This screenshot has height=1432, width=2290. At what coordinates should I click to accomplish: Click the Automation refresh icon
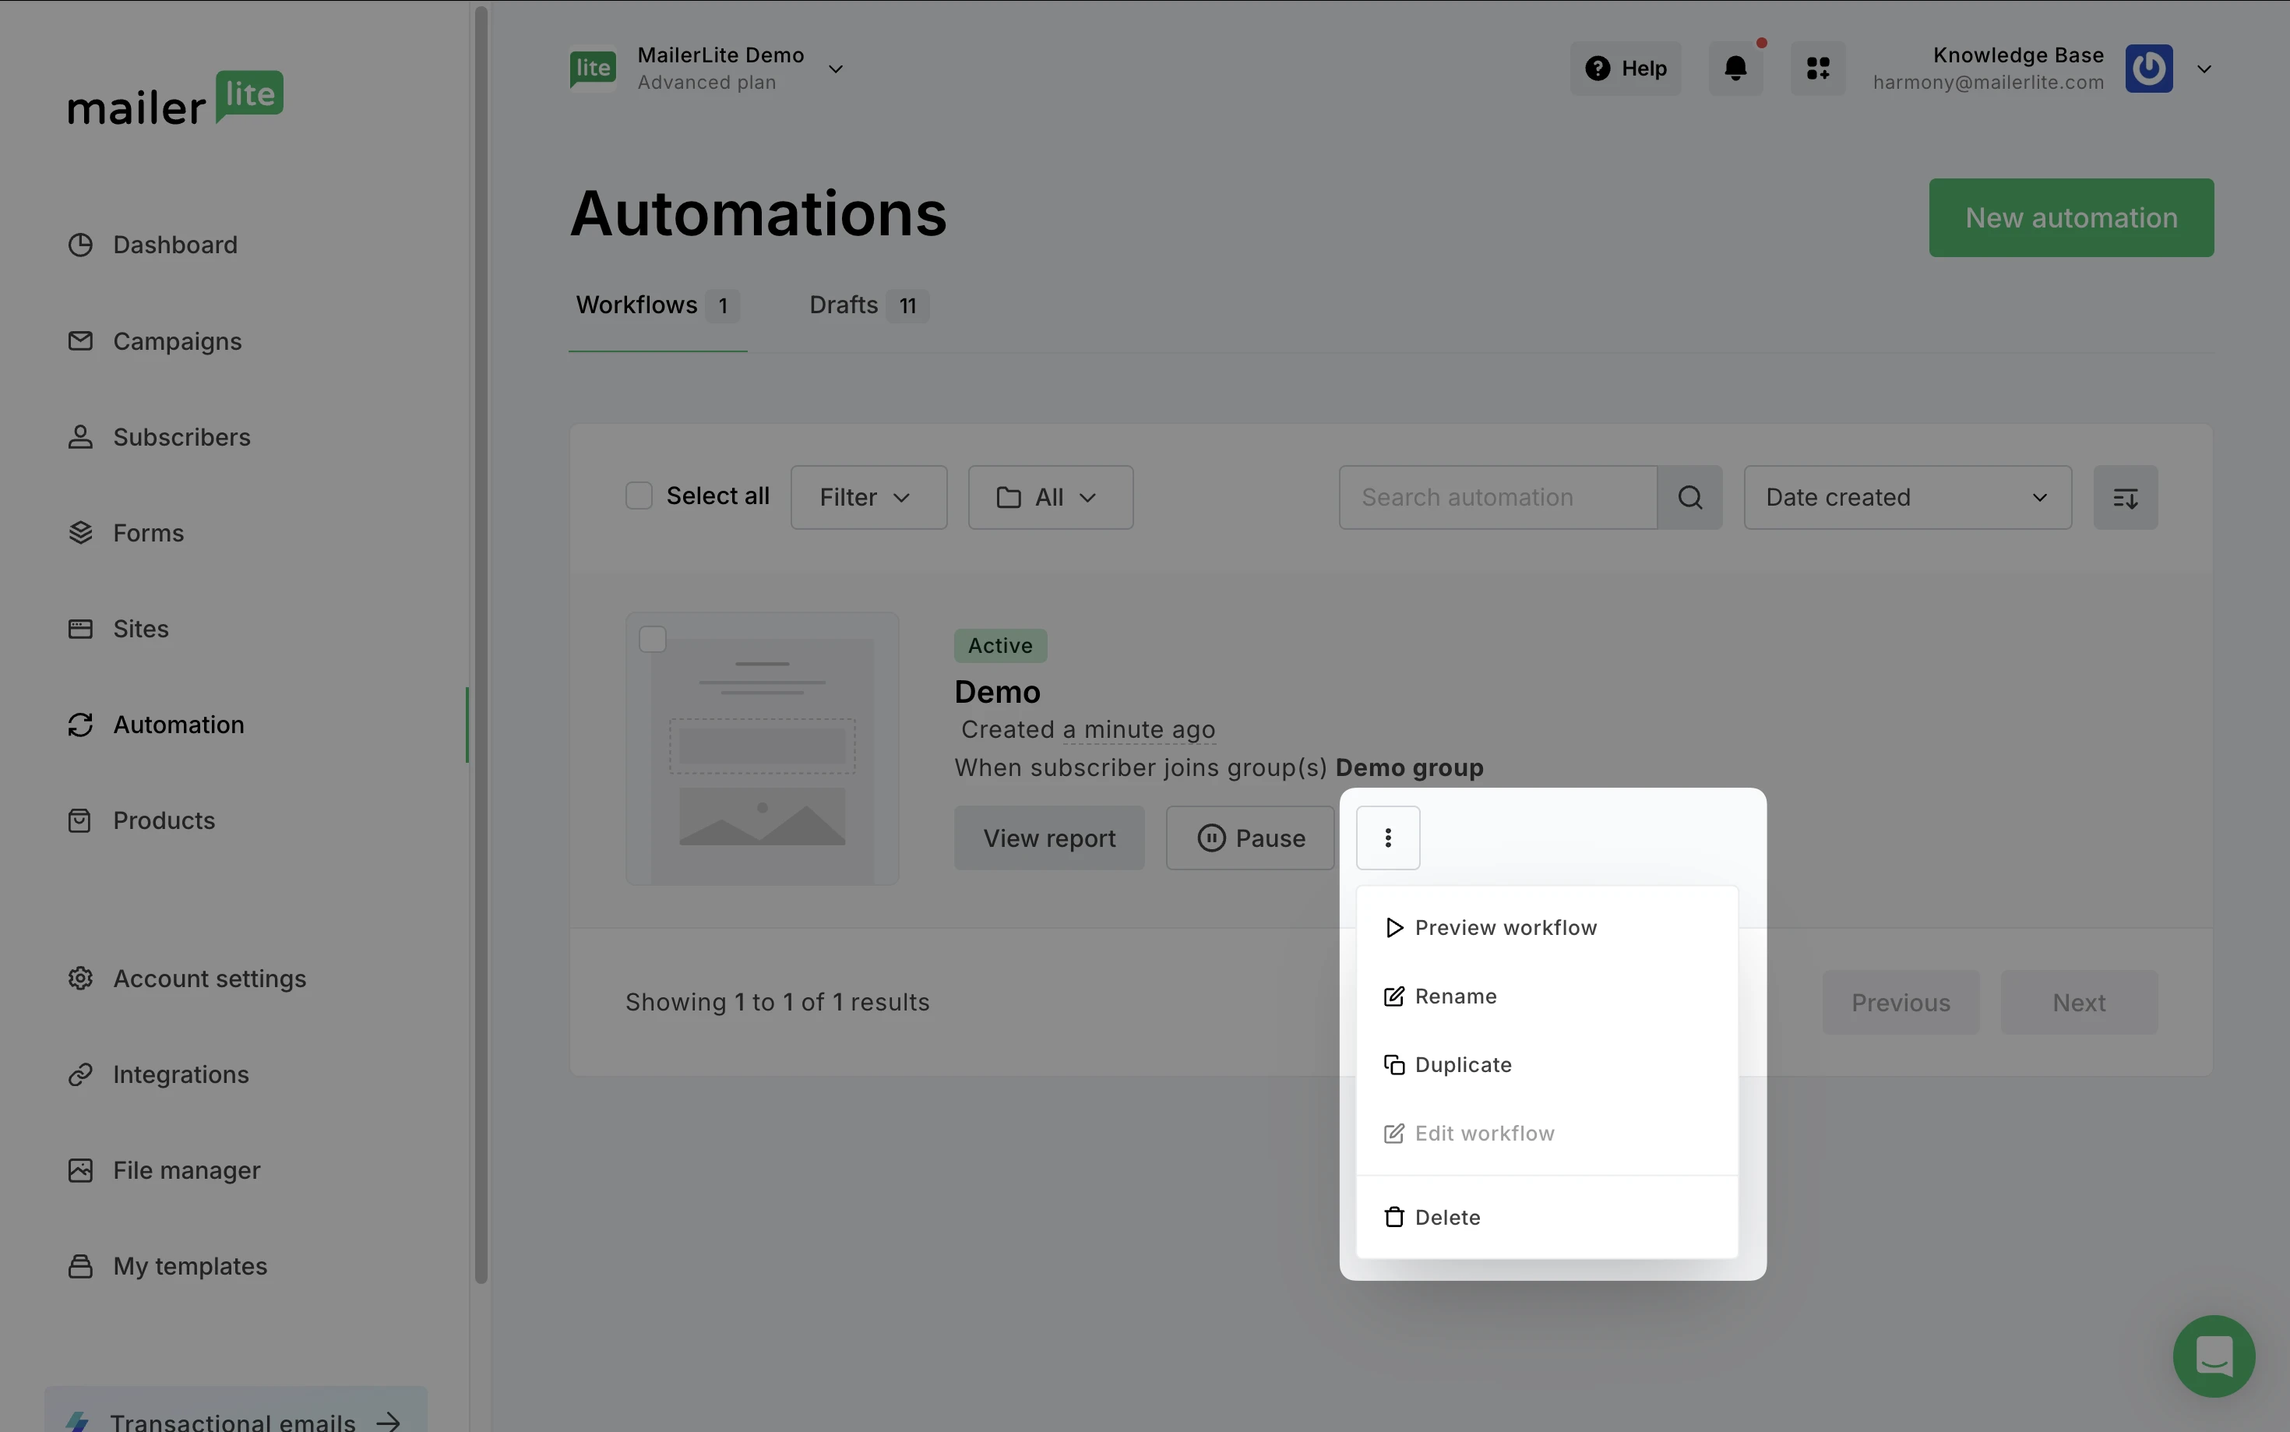click(x=80, y=725)
